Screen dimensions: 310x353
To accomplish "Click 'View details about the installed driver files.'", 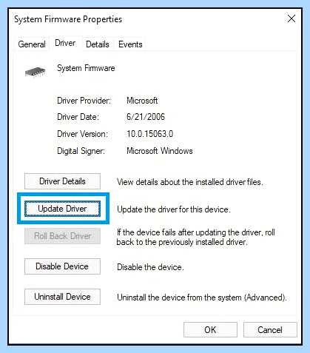I will click(x=190, y=182).
